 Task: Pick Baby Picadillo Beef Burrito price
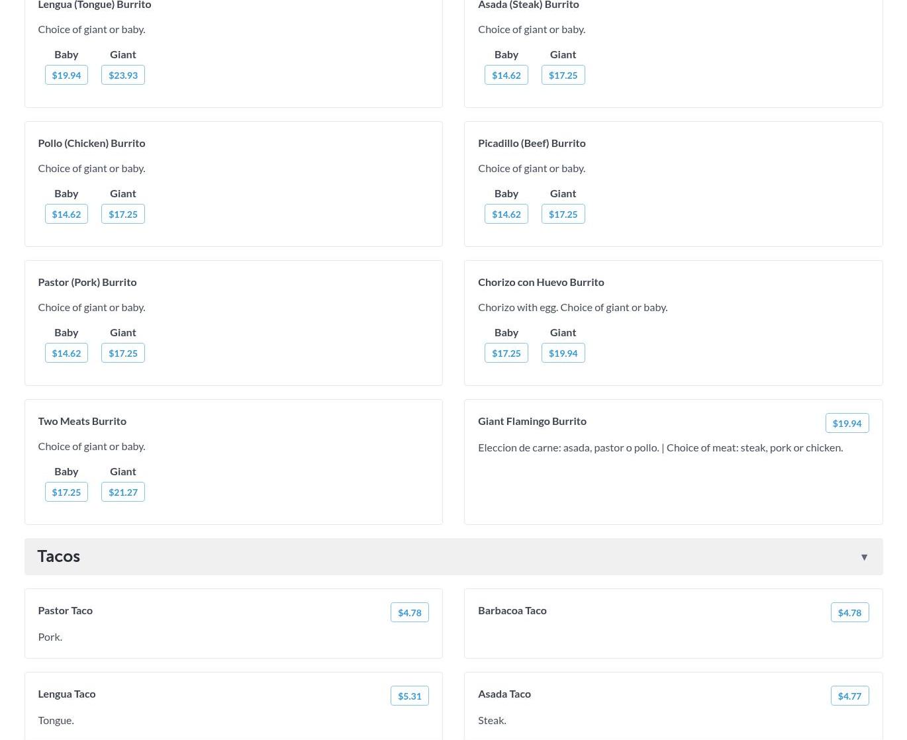(x=506, y=214)
